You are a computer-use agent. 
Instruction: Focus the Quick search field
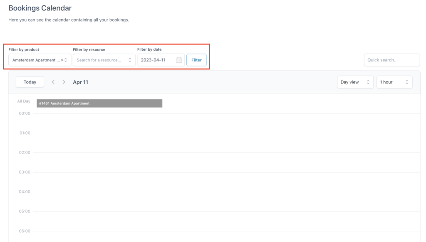click(392, 60)
